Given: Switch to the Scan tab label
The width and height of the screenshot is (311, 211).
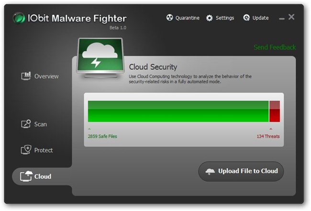Looking at the screenshot, I should point(41,124).
